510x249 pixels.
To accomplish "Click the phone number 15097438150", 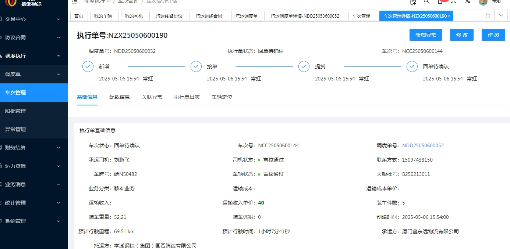I will [417, 160].
